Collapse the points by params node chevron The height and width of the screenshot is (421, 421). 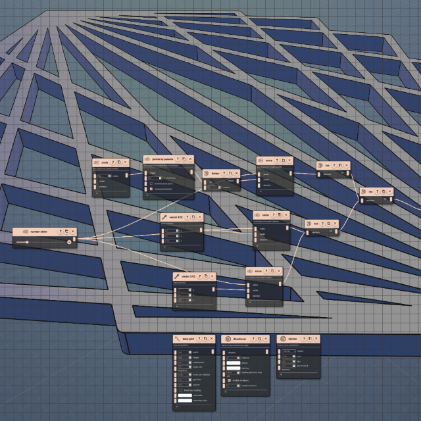tap(147, 195)
